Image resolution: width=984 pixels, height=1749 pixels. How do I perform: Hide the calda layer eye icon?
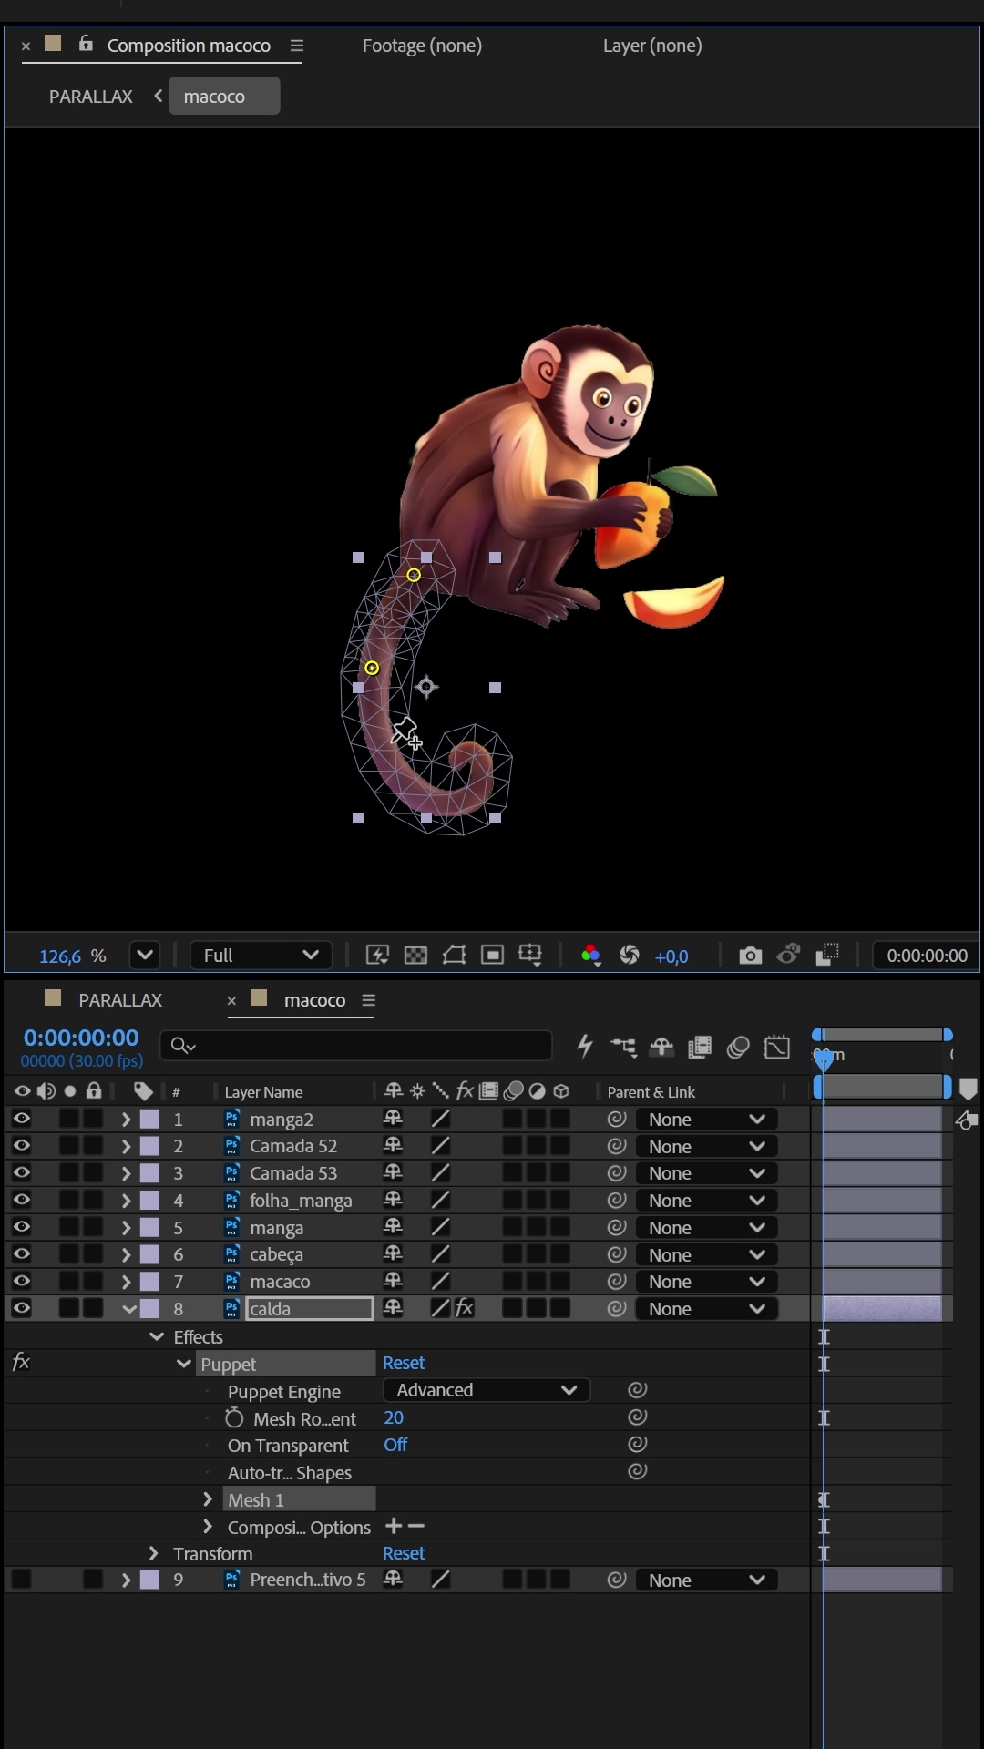[22, 1308]
